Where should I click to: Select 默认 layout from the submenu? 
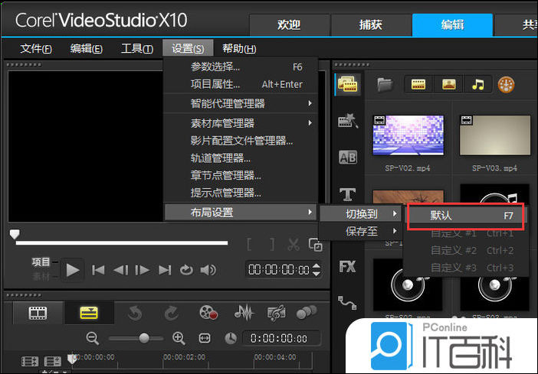pos(465,216)
